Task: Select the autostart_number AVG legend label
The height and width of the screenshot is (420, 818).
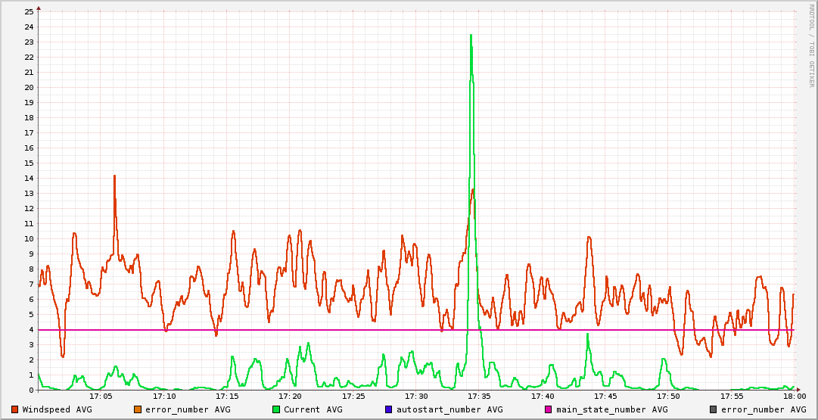Action: pos(449,409)
